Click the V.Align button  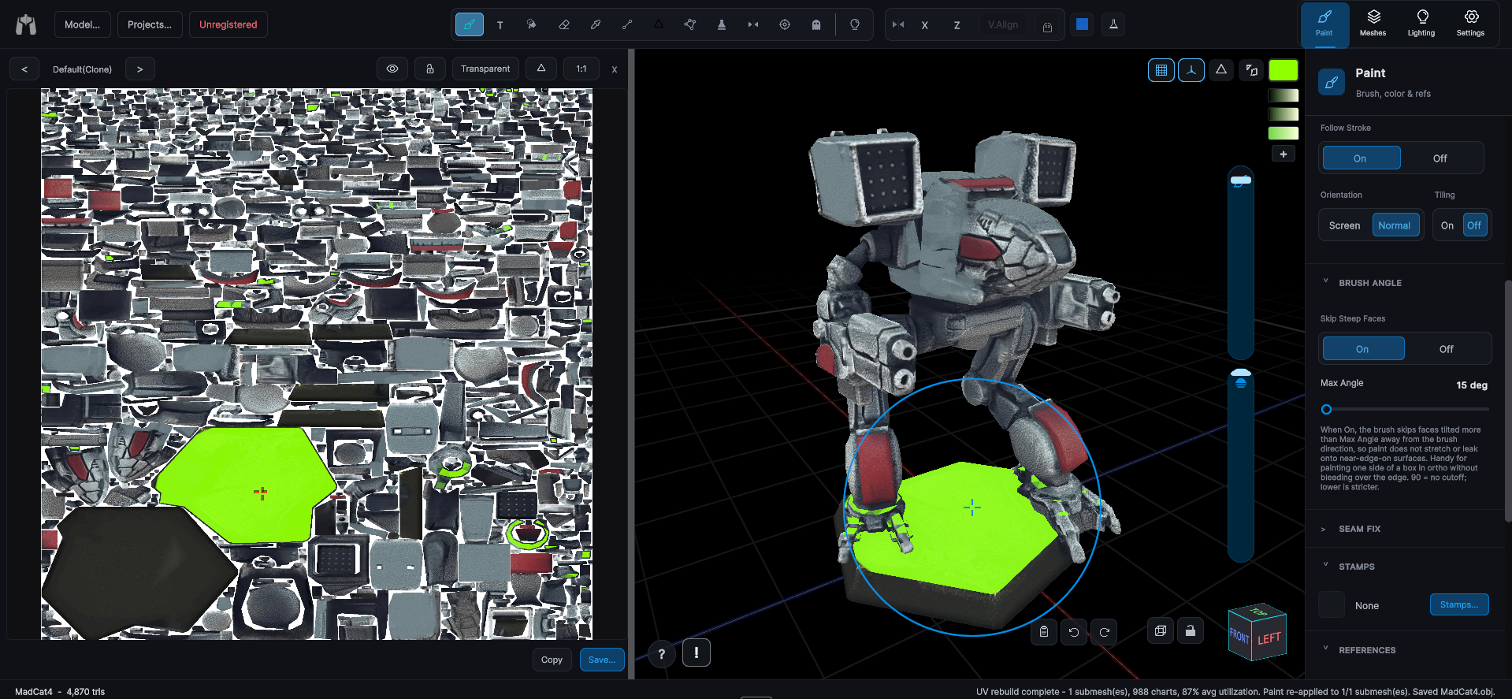(1003, 24)
